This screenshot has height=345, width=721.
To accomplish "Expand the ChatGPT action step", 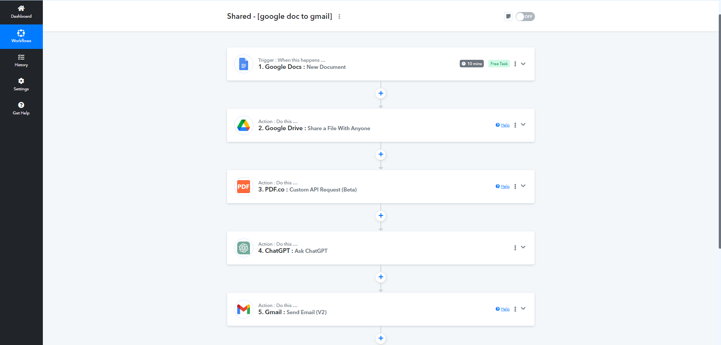I will (523, 247).
